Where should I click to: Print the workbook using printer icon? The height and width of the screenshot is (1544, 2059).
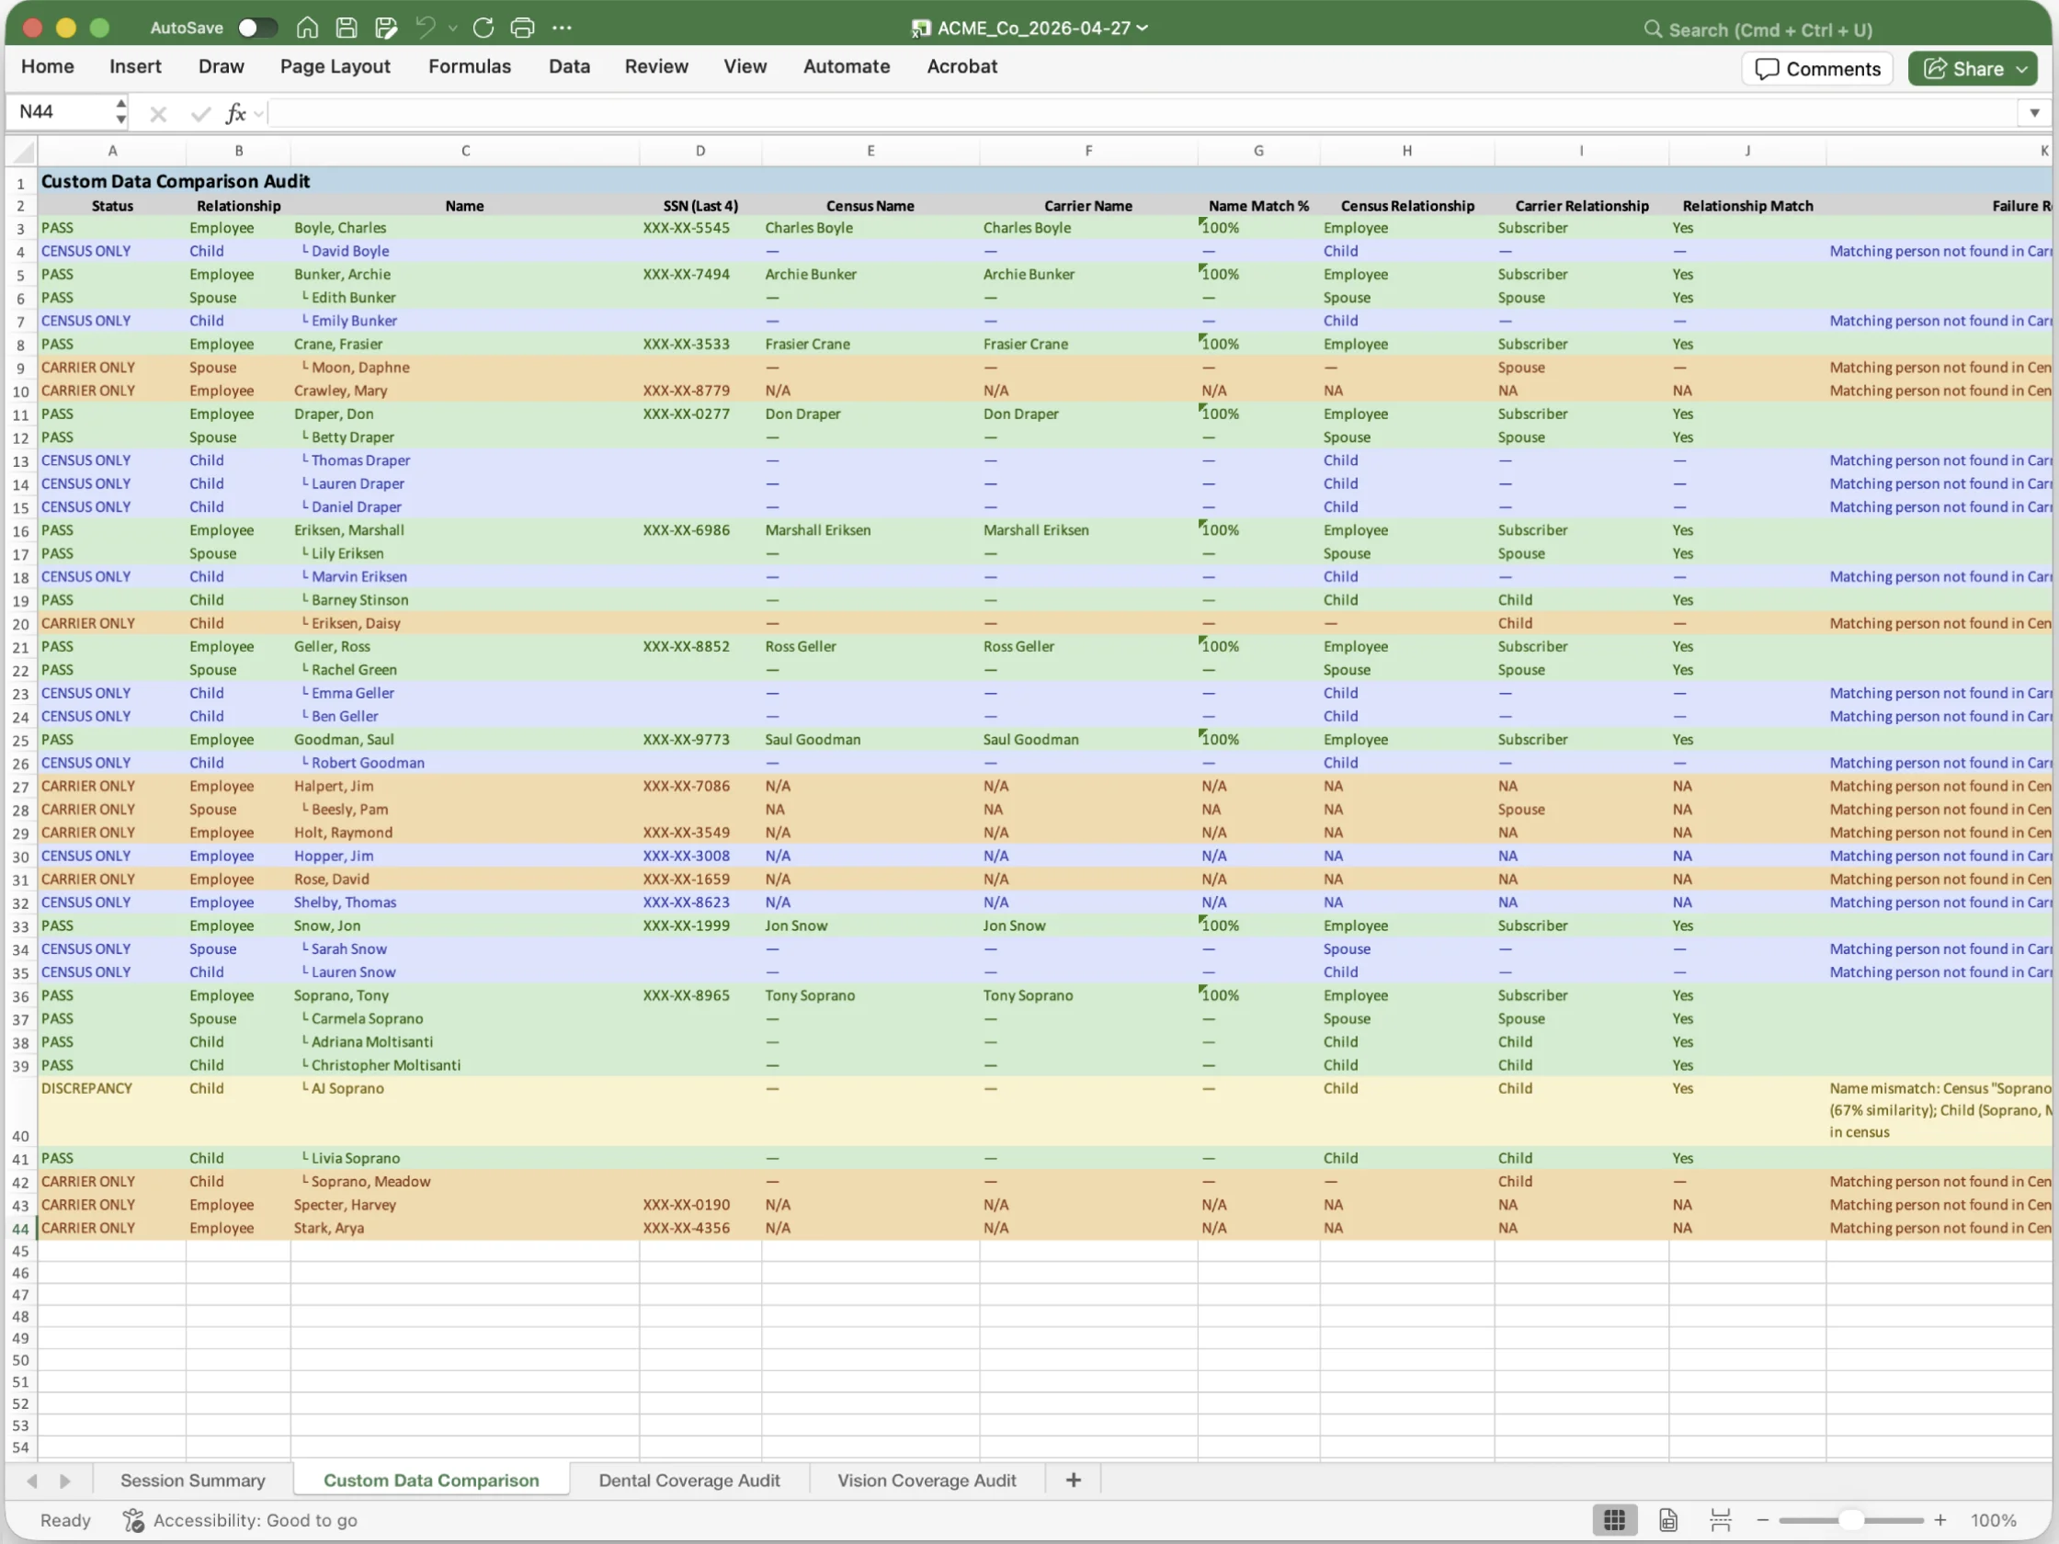pos(522,28)
